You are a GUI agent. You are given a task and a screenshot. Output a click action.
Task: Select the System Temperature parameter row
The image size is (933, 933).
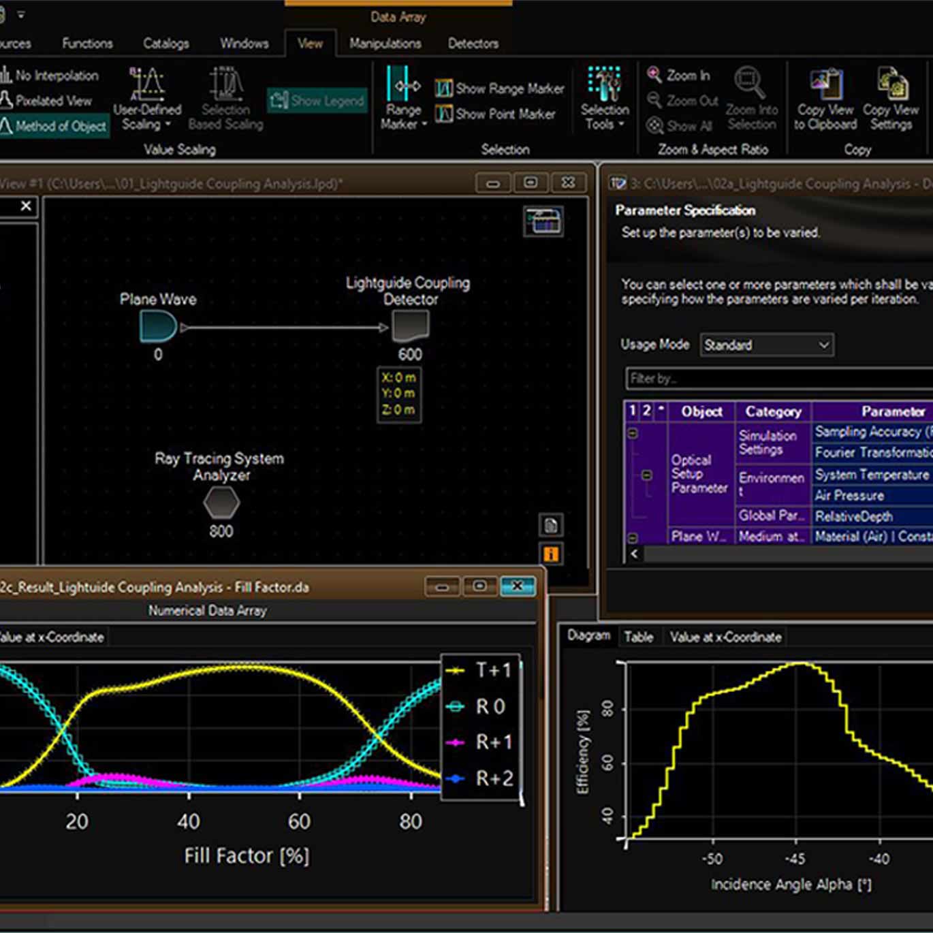pos(872,474)
